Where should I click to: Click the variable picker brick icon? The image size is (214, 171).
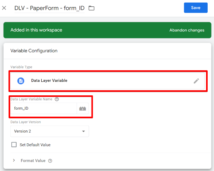pyautogui.click(x=83, y=109)
